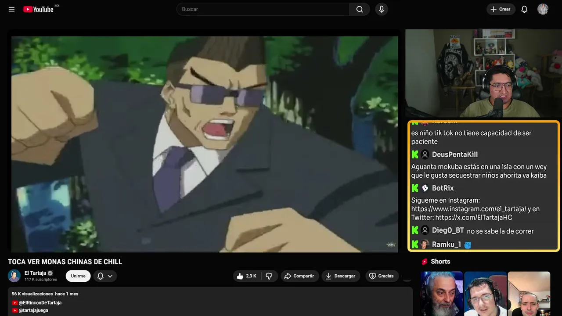Click the message "es niño tik tok no tiene capacidad"
Viewport: 562px width, 316px height.
point(472,137)
